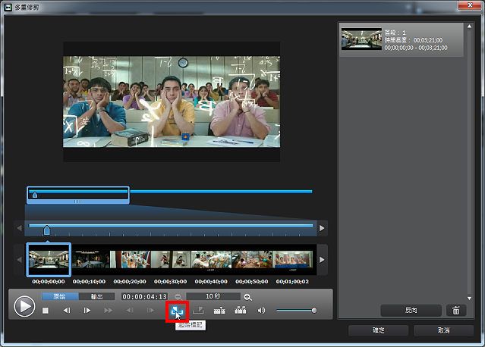The width and height of the screenshot is (485, 347).
Task: Click the 10 秒 zoom level field
Action: (213, 296)
